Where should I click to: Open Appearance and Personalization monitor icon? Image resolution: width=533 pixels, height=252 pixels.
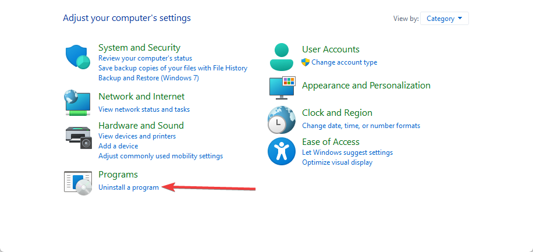282,88
